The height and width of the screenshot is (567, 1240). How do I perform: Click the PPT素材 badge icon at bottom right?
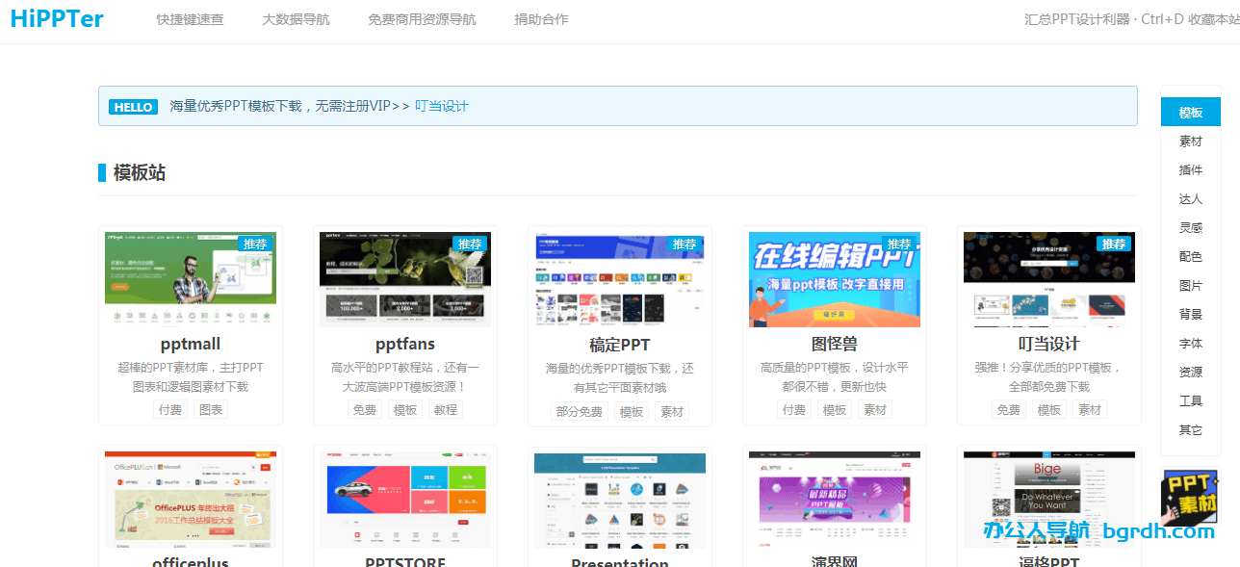click(1190, 498)
